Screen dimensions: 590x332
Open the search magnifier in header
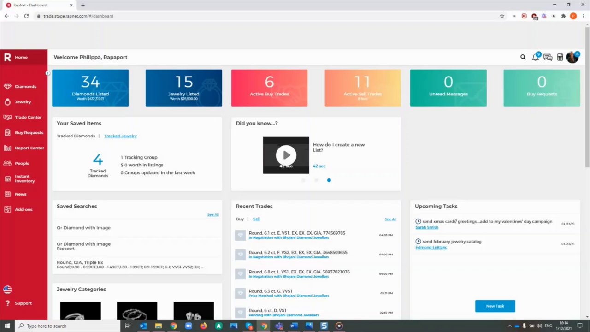pos(523,57)
